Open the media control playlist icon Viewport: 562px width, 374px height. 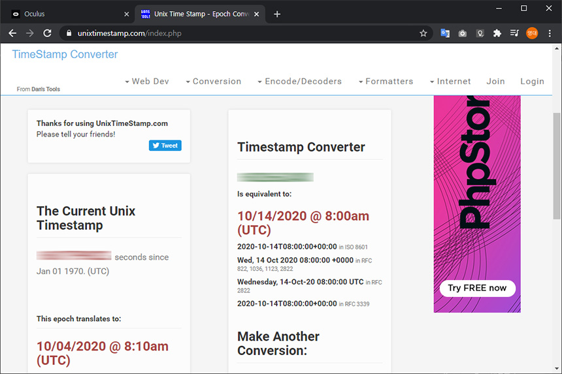pos(514,33)
